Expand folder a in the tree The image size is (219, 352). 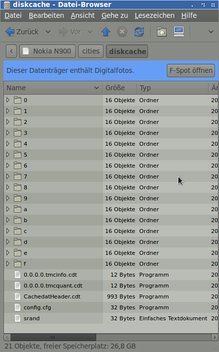click(x=8, y=209)
